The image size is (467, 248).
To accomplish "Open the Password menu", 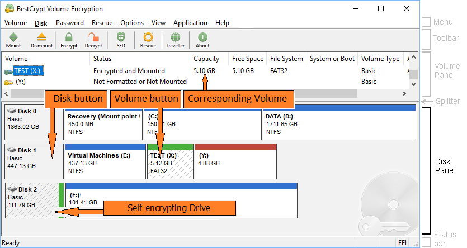I will click(70, 23).
